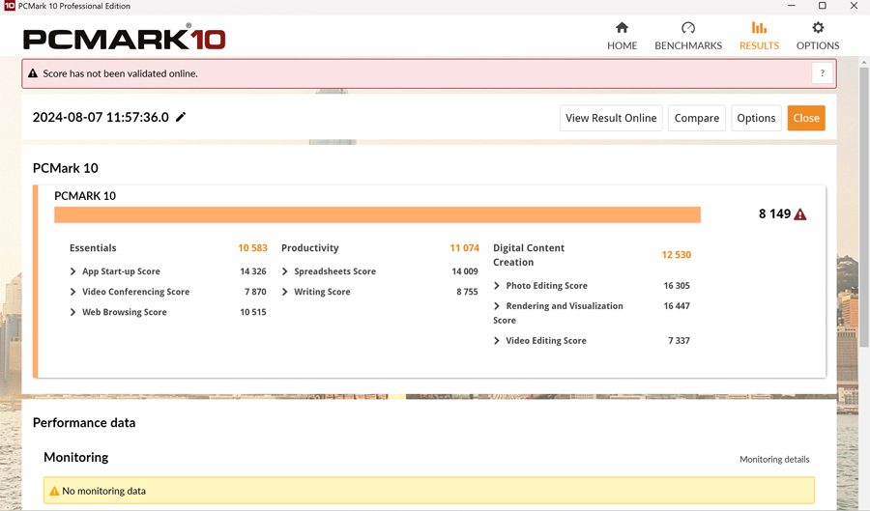
Task: Click the Writing value 8 755
Action: point(467,292)
